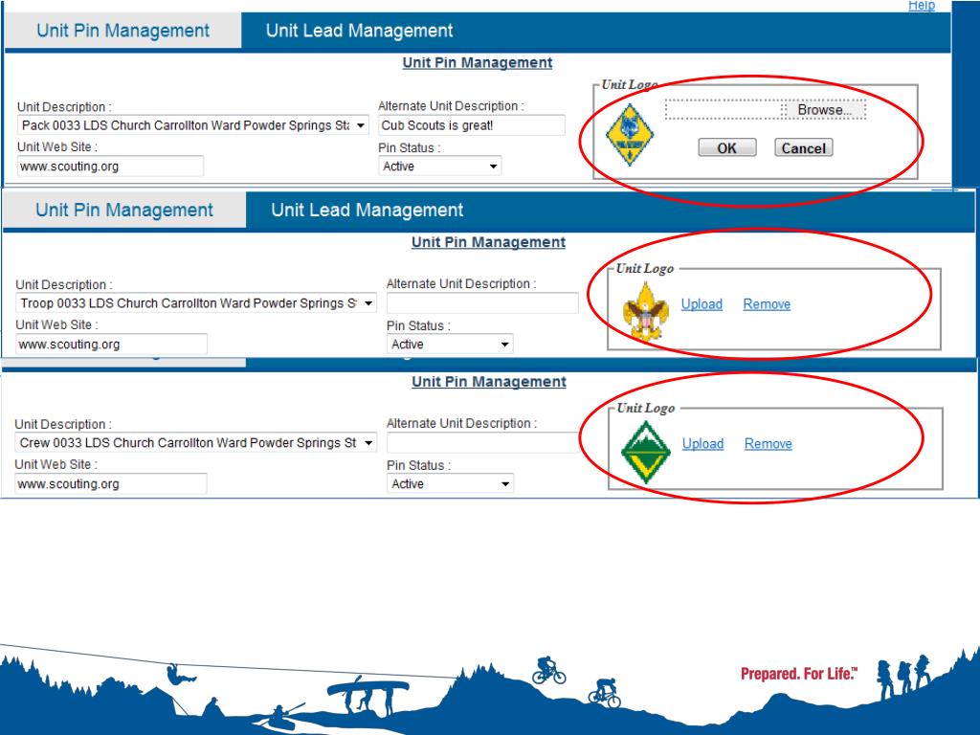Click the 'Prepared. For Life.' slogan text
Image resolution: width=980 pixels, height=735 pixels.
click(799, 674)
